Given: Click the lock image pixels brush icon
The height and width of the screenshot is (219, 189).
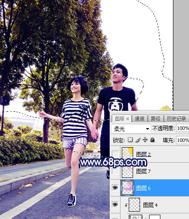Looking at the screenshot, I should (138, 140).
